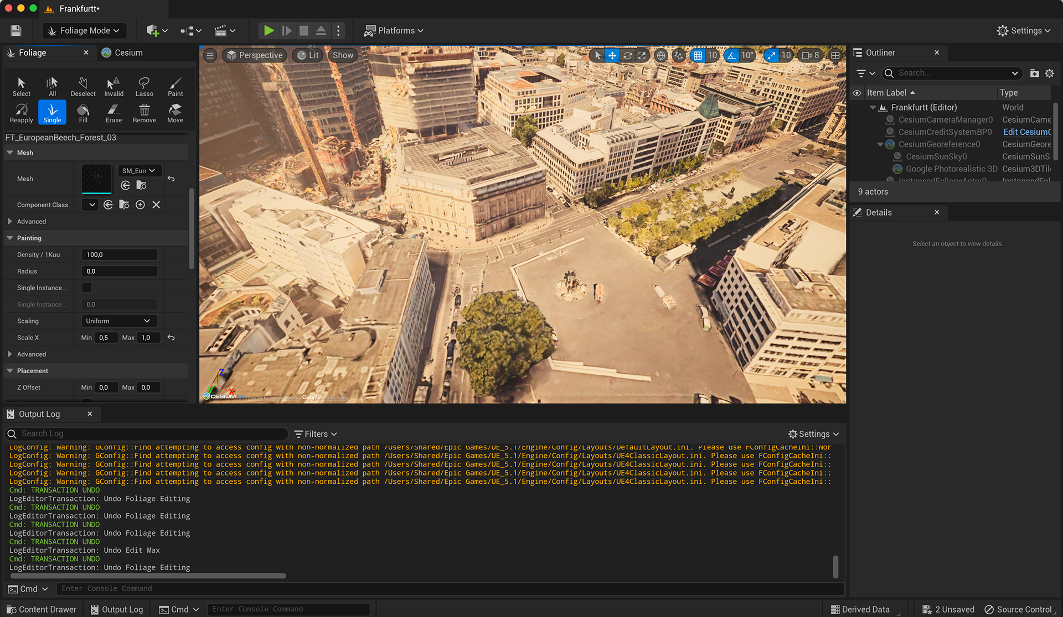
Task: Open the Foliage Mode dropdown
Action: click(x=85, y=30)
